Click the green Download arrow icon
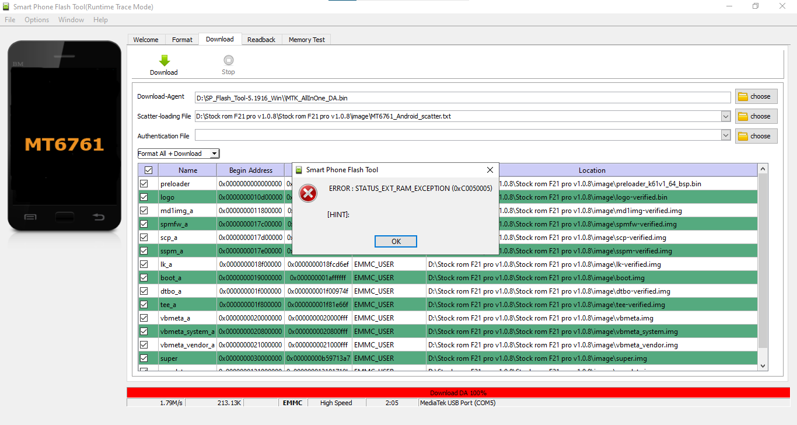The width and height of the screenshot is (797, 425). [x=164, y=61]
